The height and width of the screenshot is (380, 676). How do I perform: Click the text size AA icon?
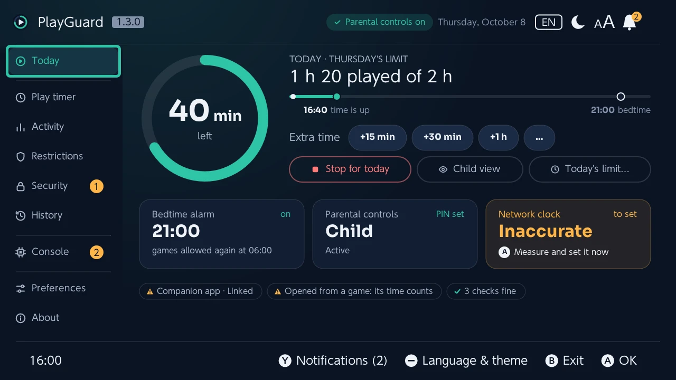604,22
